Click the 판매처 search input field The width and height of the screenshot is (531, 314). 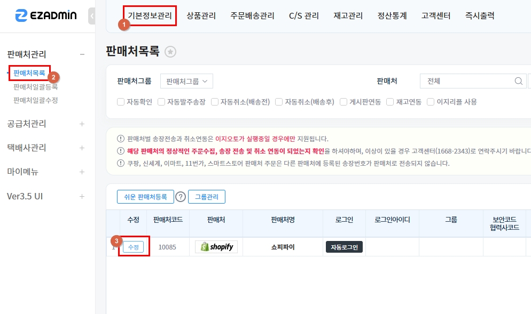point(465,82)
